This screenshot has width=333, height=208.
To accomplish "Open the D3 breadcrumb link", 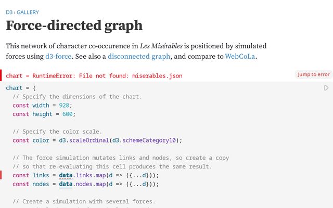I will pyautogui.click(x=9, y=12).
